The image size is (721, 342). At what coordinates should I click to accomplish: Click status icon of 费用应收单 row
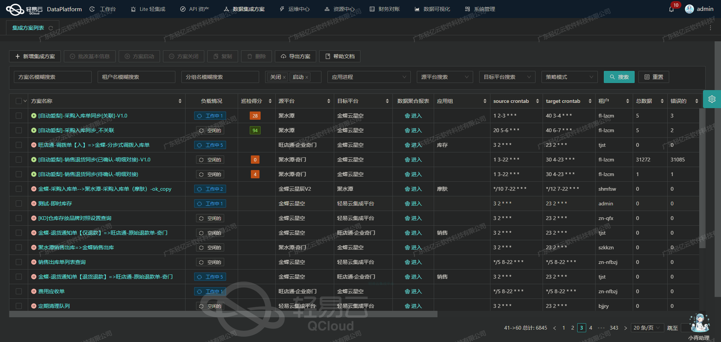tap(34, 292)
